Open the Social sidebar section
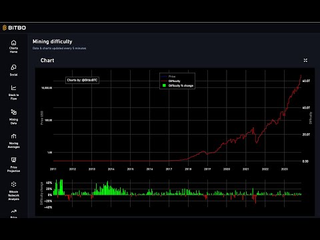Screen dimensions: 320x240 point(13,70)
